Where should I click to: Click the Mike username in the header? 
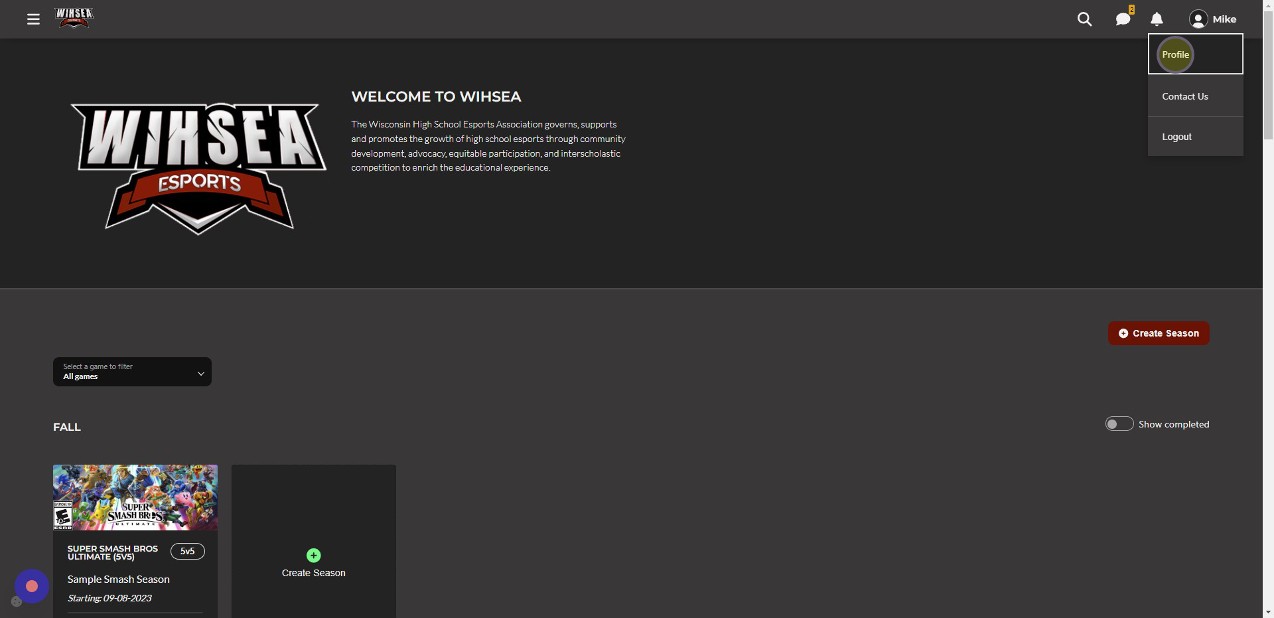tap(1224, 19)
